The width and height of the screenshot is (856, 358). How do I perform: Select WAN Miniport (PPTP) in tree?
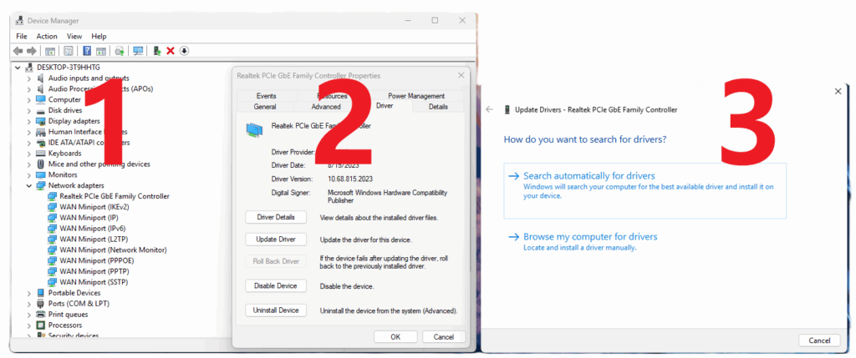[x=94, y=271]
